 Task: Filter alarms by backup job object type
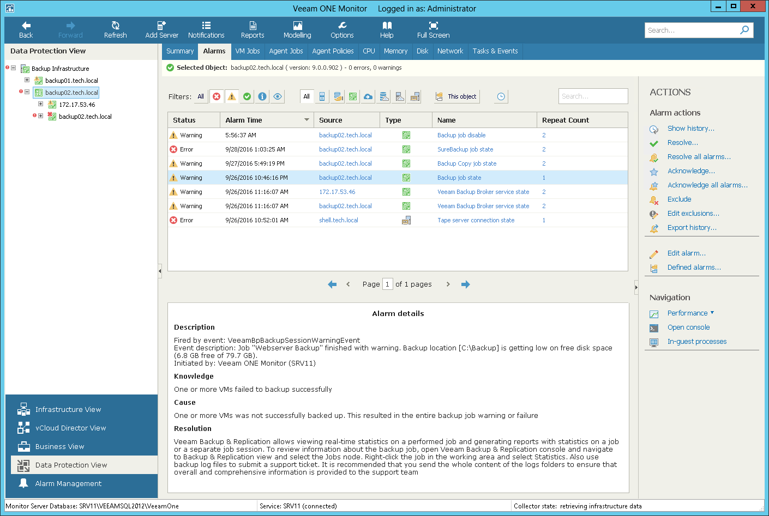pyautogui.click(x=353, y=96)
